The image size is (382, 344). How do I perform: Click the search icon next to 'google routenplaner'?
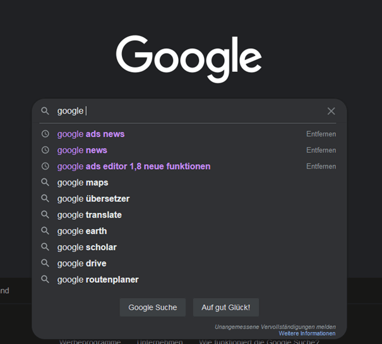click(45, 280)
